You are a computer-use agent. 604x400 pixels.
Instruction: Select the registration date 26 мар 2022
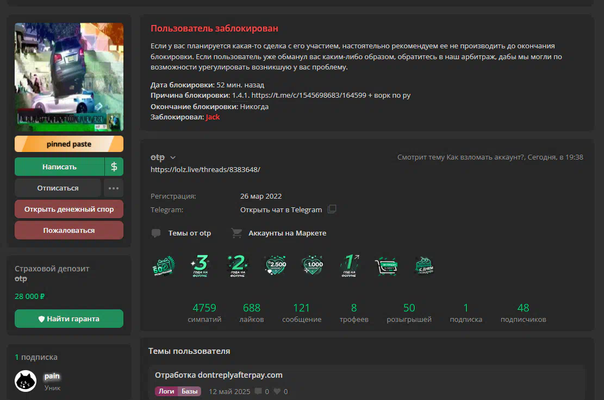point(261,196)
